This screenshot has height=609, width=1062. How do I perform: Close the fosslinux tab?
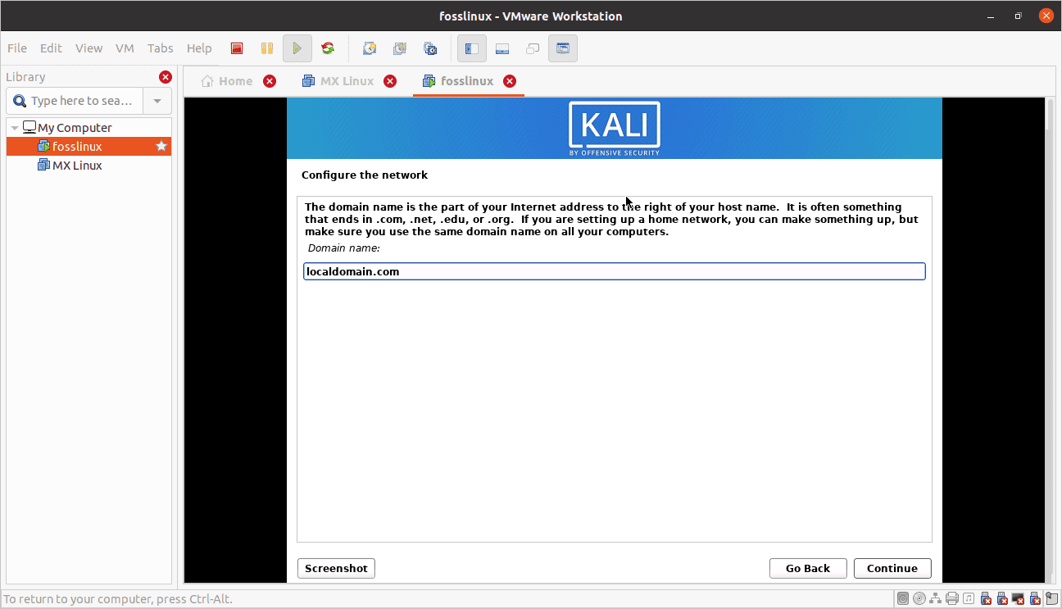point(510,80)
